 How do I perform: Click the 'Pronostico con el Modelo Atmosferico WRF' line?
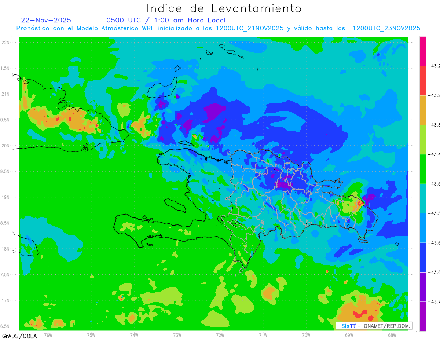[218, 28]
